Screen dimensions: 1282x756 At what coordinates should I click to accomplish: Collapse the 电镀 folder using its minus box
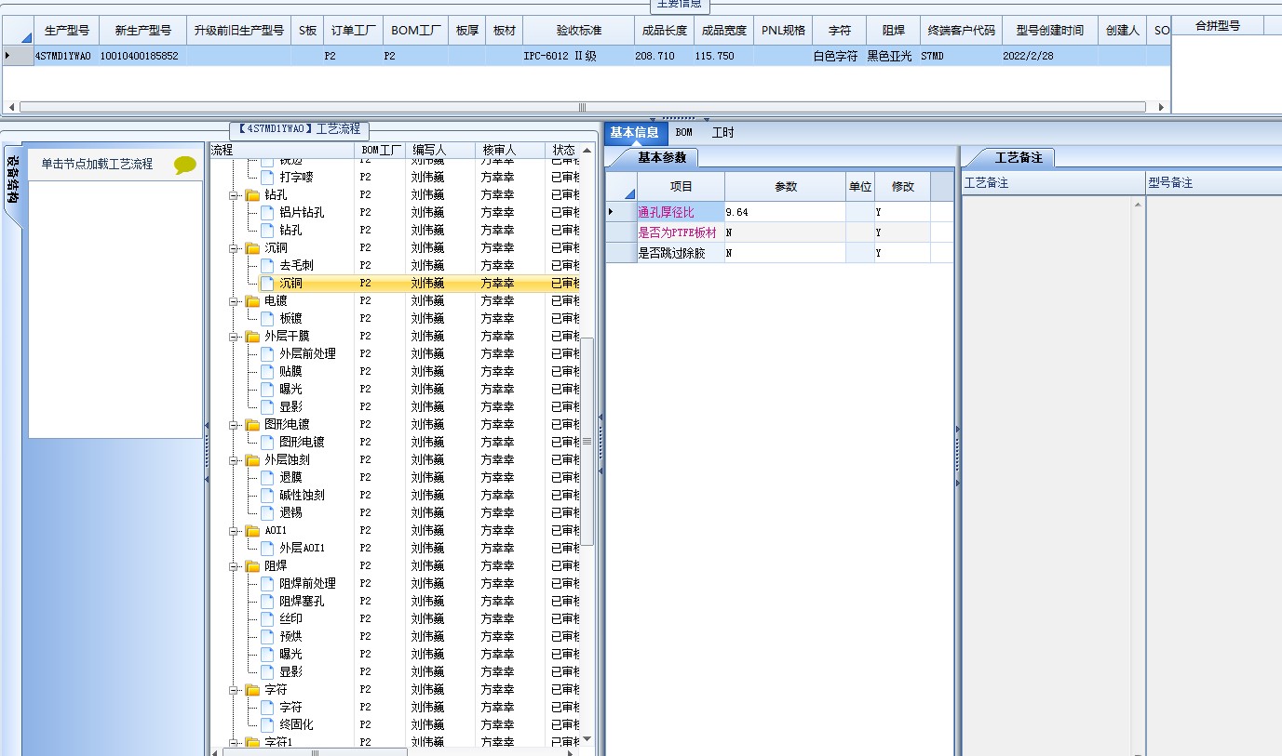234,302
